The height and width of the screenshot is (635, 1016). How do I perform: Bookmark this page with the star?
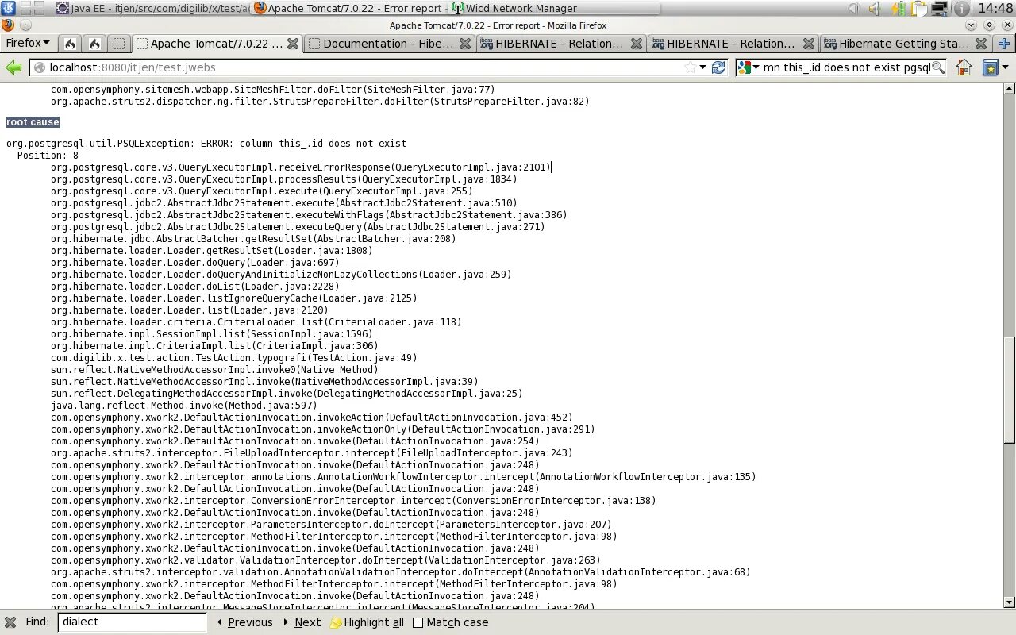click(x=690, y=67)
